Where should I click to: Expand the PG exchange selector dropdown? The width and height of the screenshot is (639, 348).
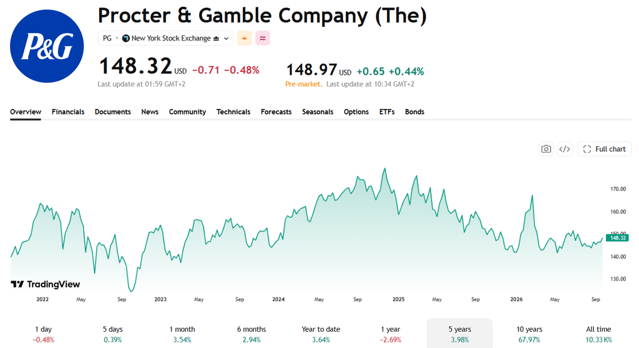165,38
